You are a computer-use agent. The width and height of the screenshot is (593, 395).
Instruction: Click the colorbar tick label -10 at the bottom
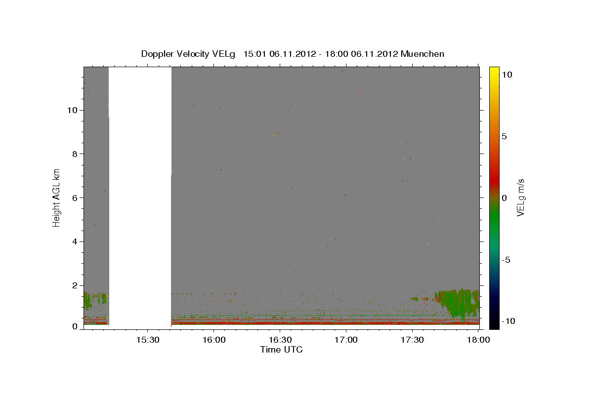pyautogui.click(x=508, y=321)
